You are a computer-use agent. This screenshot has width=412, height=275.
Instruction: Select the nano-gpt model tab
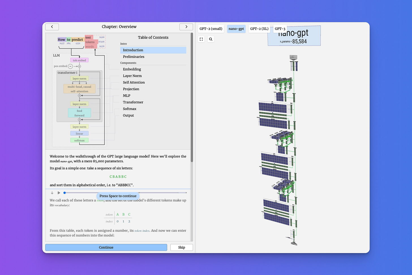236,29
